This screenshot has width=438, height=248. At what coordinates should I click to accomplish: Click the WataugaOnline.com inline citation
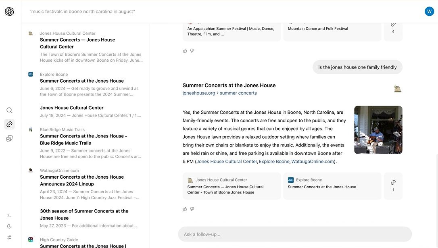pyautogui.click(x=313, y=162)
